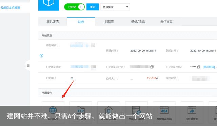The image size is (217, 126).
Task: Open 云虚拟主机管理 in the sidebar
Action: (10, 7)
